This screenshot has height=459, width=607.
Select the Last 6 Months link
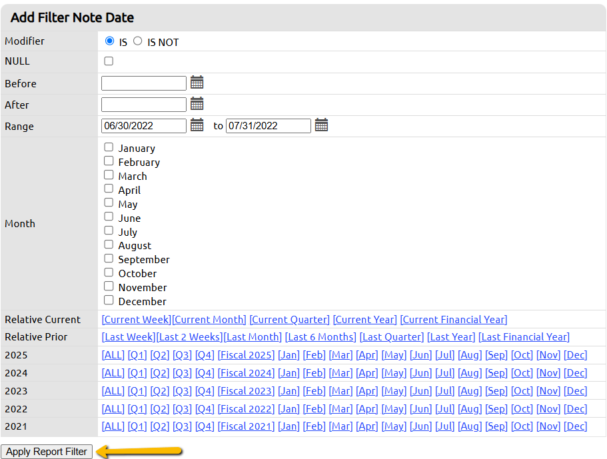click(320, 337)
